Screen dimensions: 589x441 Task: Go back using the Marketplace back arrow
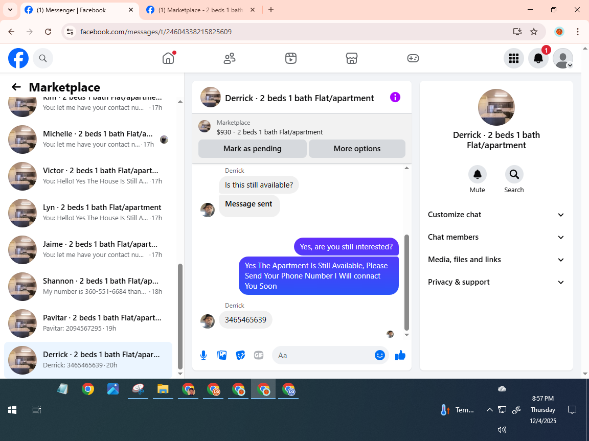pos(16,87)
